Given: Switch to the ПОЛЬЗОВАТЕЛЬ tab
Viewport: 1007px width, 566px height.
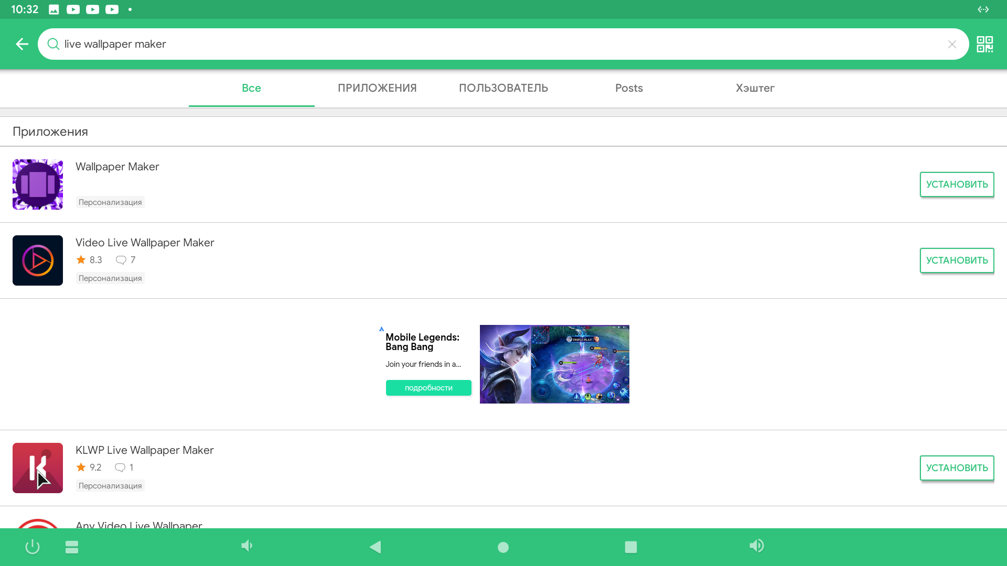Looking at the screenshot, I should (x=504, y=88).
